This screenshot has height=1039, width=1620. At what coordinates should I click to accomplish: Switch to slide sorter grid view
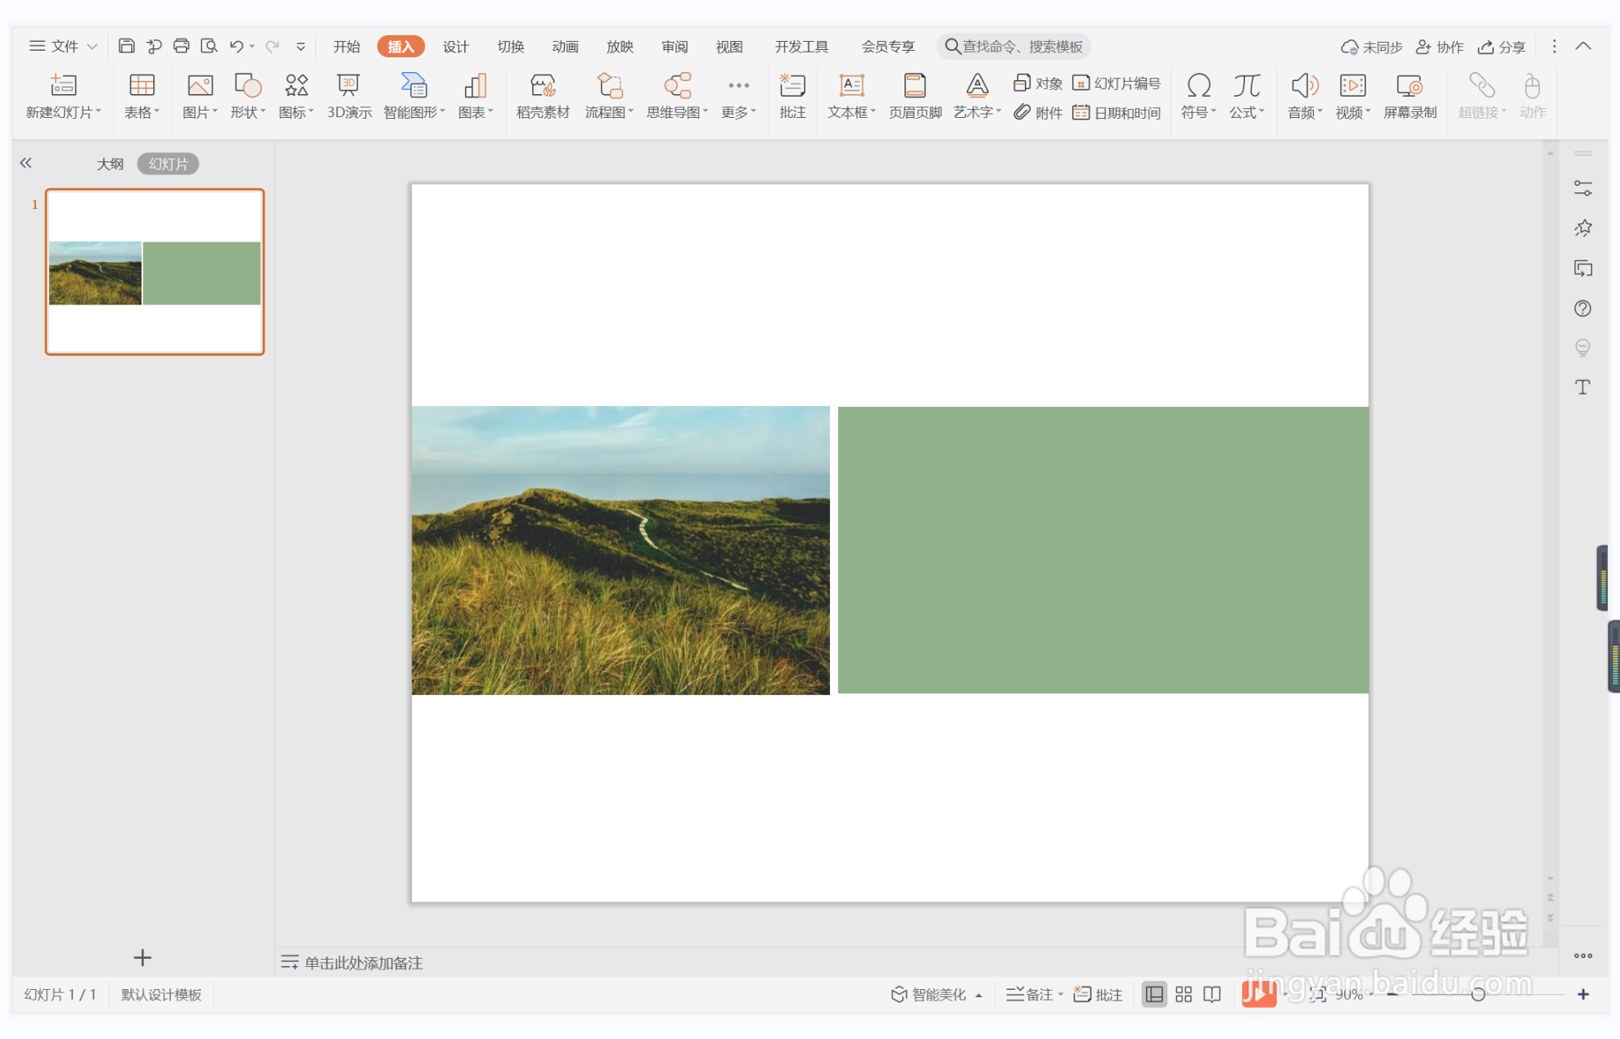coord(1183,994)
